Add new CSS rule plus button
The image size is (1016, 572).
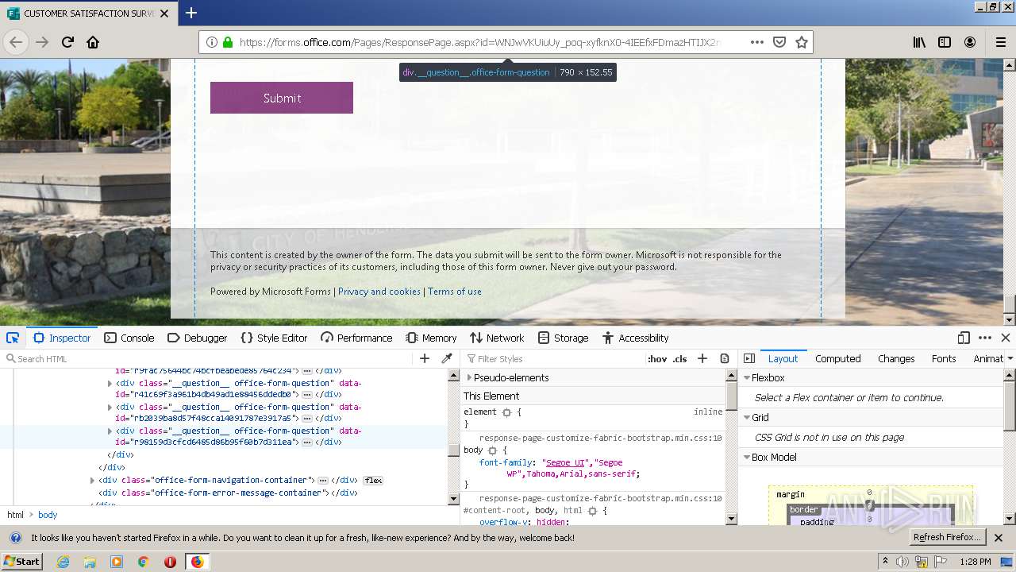702,358
